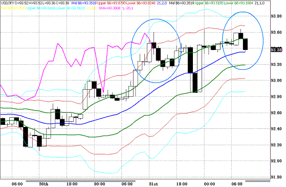Click the 31st date label on time axis
This screenshot has width=286, height=187.
coord(153,184)
